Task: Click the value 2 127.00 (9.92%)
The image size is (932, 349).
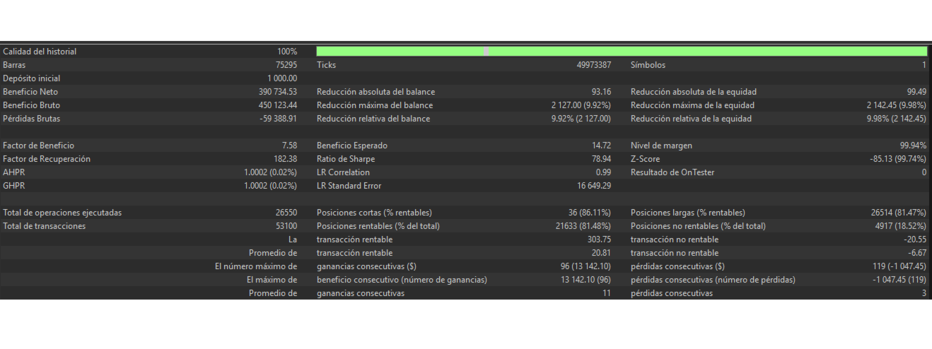Action: (581, 105)
